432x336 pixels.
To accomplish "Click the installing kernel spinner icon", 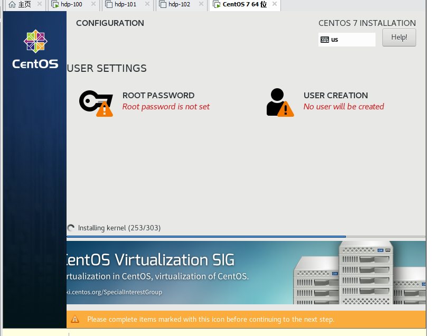I will (71, 228).
